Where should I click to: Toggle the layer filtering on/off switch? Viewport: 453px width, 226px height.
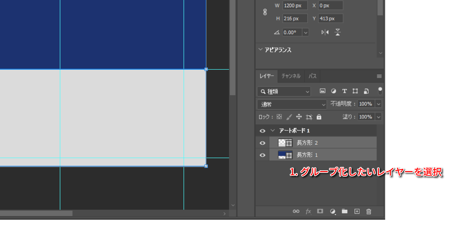(380, 90)
